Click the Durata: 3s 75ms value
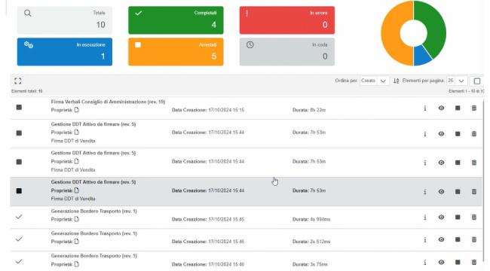The height and width of the screenshot is (271, 490). coord(310,264)
